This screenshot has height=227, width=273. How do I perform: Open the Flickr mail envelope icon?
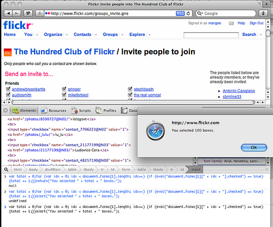231,23
